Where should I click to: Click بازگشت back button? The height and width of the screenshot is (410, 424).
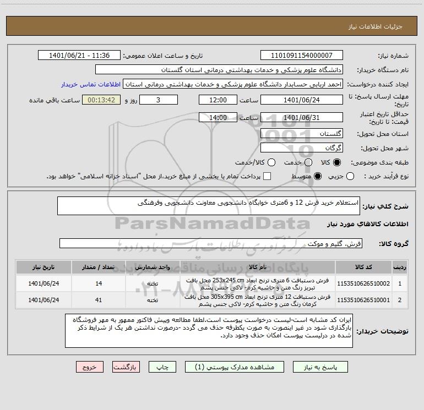[x=126, y=367]
